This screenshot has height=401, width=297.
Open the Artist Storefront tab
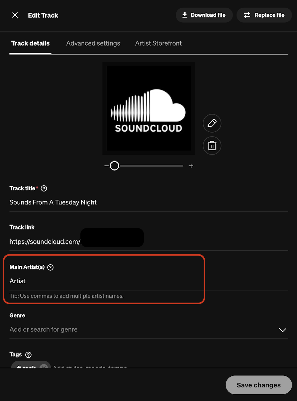(158, 43)
